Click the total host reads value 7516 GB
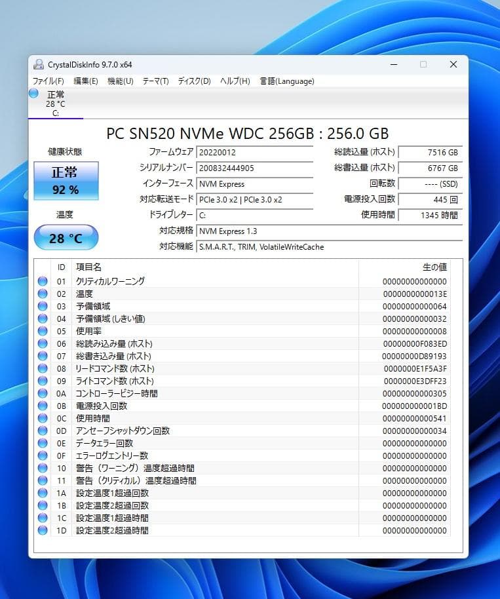This screenshot has width=500, height=599. (x=431, y=152)
